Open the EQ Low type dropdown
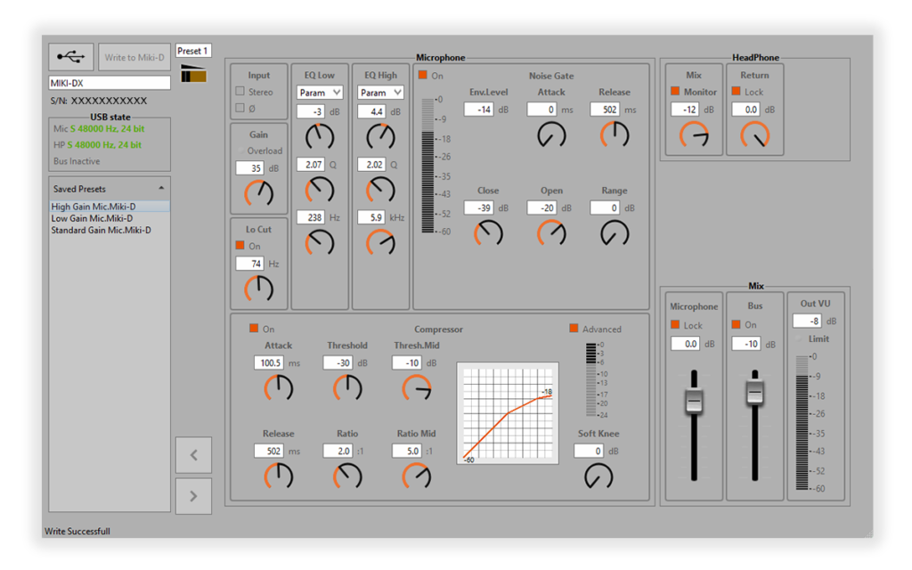This screenshot has width=912, height=570. [320, 93]
